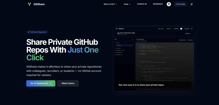Select README.md in the file tree
Image resolution: width=219 pixels, height=105 pixels.
point(119,55)
